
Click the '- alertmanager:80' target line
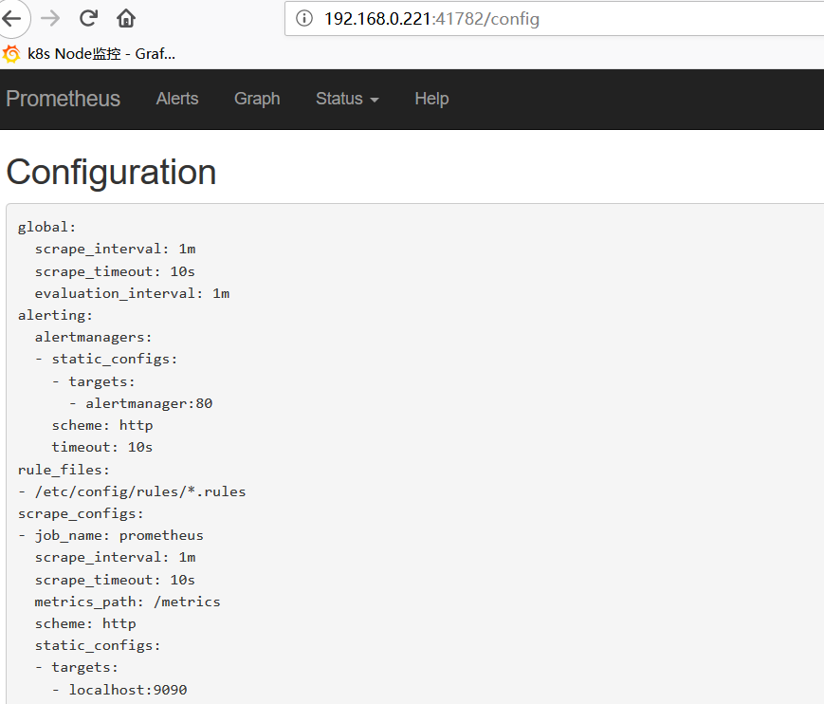141,403
